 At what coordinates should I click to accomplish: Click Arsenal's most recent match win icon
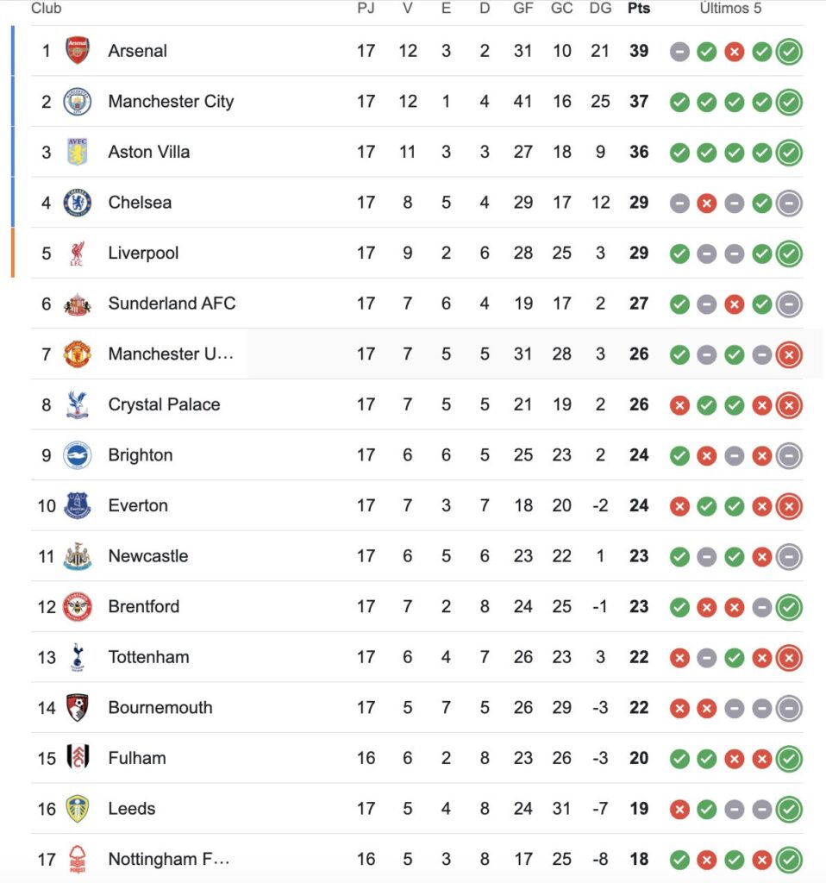(x=789, y=52)
